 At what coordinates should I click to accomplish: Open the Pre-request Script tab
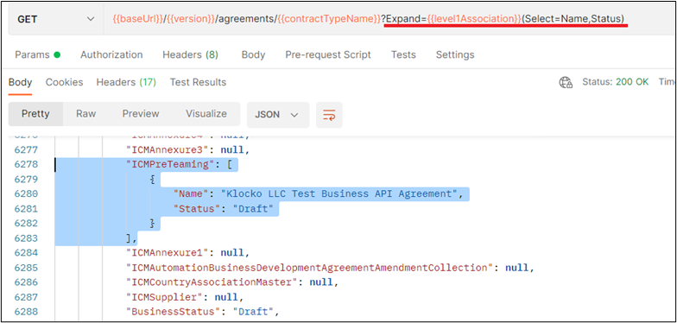click(x=328, y=55)
